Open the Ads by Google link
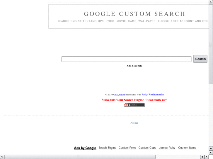213x159 pixels. point(85,148)
